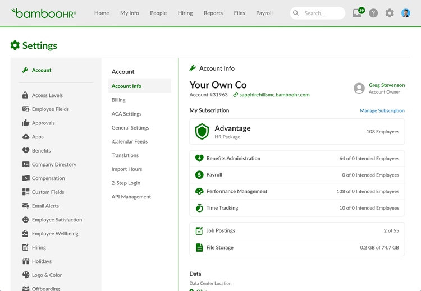The height and width of the screenshot is (291, 421).
Task: Click the Custom Fields grid icon
Action: coord(25,192)
